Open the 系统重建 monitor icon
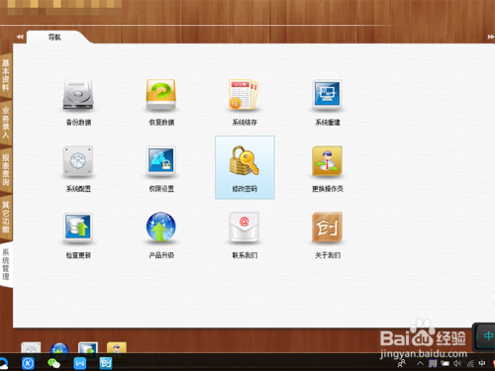The width and height of the screenshot is (495, 371). pos(327,94)
